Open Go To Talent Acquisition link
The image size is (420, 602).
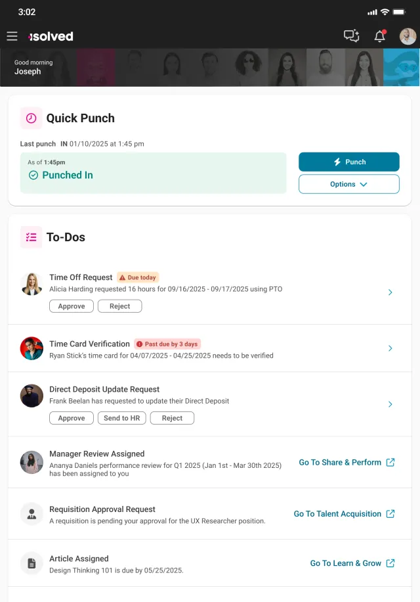click(344, 514)
